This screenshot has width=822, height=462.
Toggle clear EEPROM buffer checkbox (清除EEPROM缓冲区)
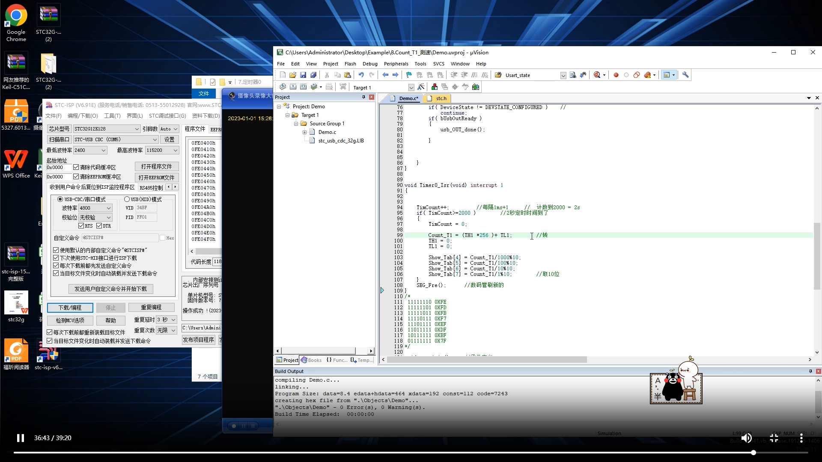click(x=76, y=177)
